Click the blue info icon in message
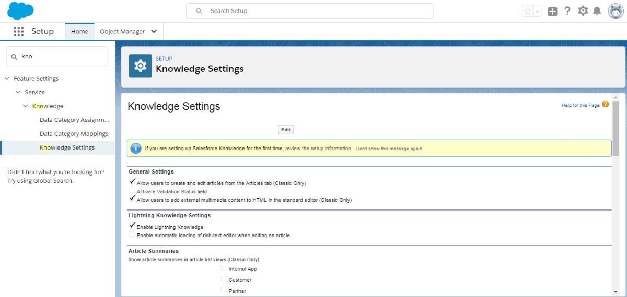 click(x=136, y=148)
